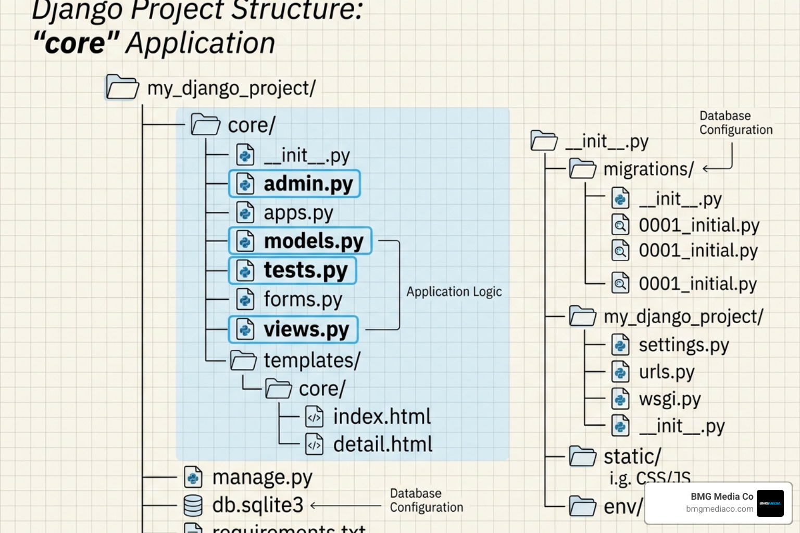Image resolution: width=800 pixels, height=533 pixels.
Task: Click the BMG Media Co name text
Action: pos(722,497)
